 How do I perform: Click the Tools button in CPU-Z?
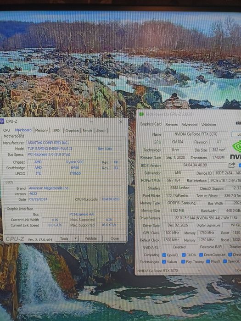(64, 238)
